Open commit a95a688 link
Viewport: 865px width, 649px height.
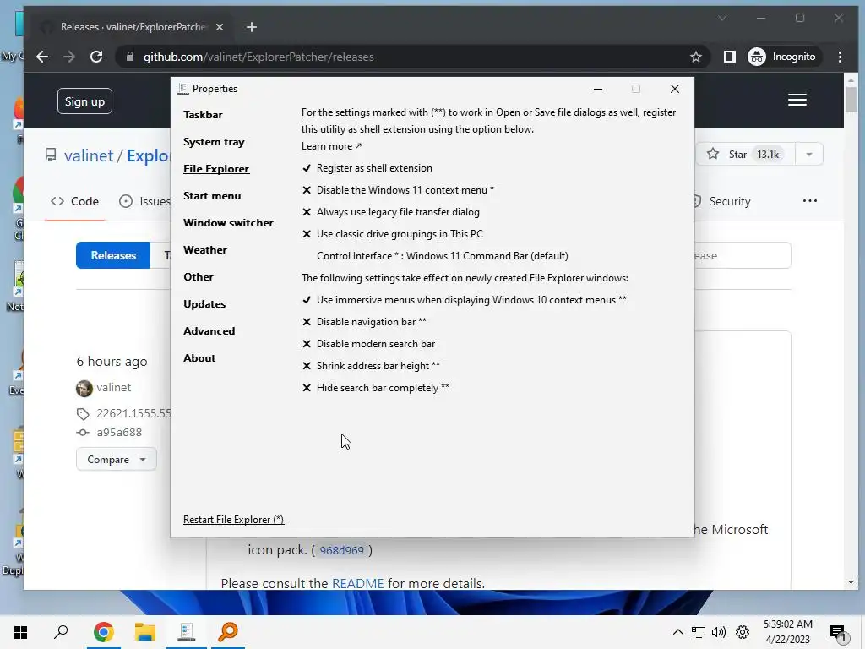click(119, 432)
